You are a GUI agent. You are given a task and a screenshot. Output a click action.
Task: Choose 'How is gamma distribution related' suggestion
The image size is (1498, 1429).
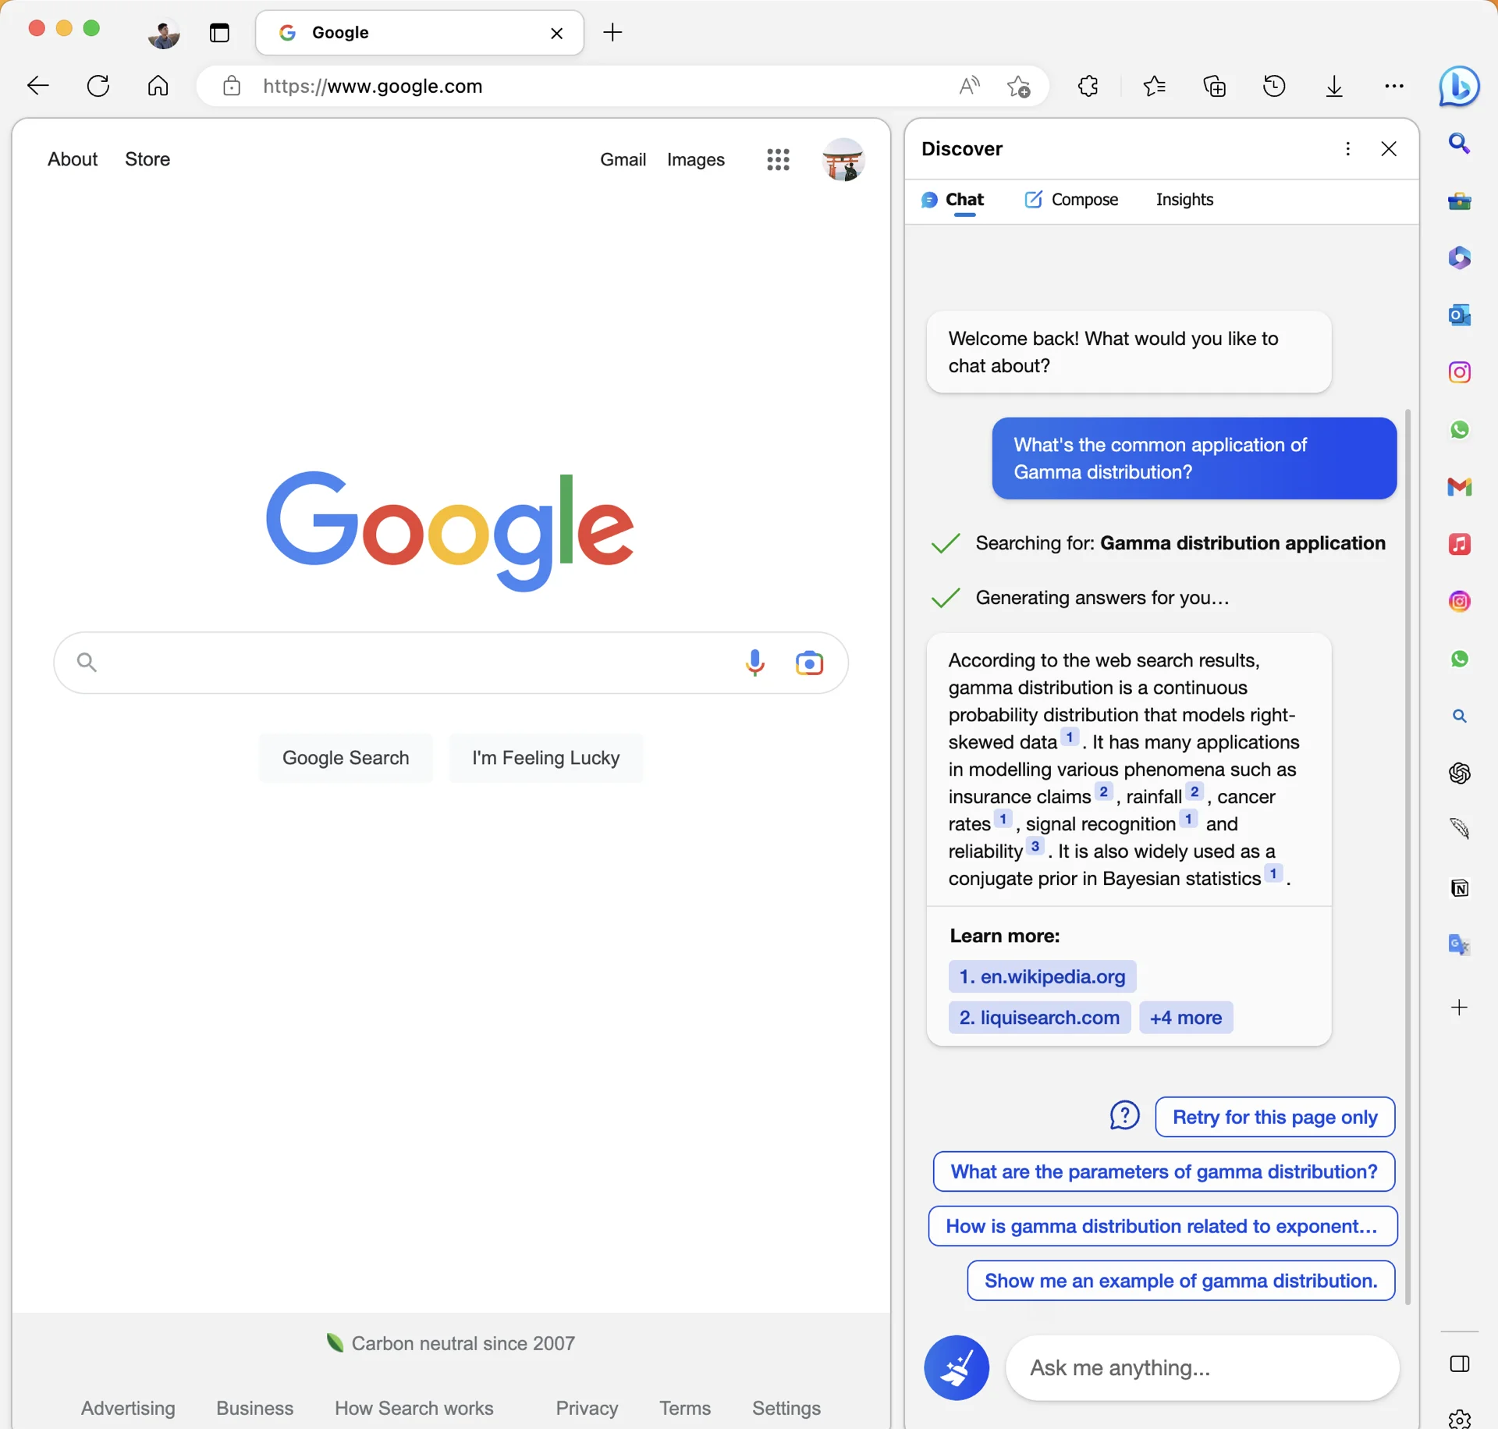coord(1163,1225)
